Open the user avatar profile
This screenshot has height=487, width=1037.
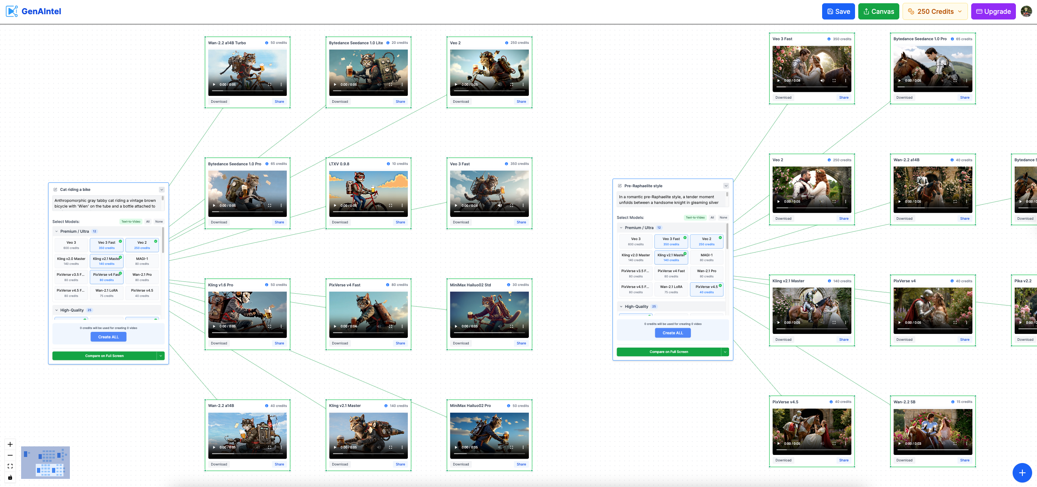(x=1026, y=11)
